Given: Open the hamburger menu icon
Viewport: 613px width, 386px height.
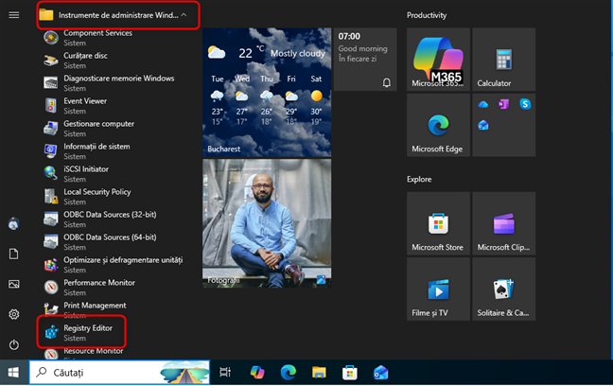Looking at the screenshot, I should tap(14, 15).
